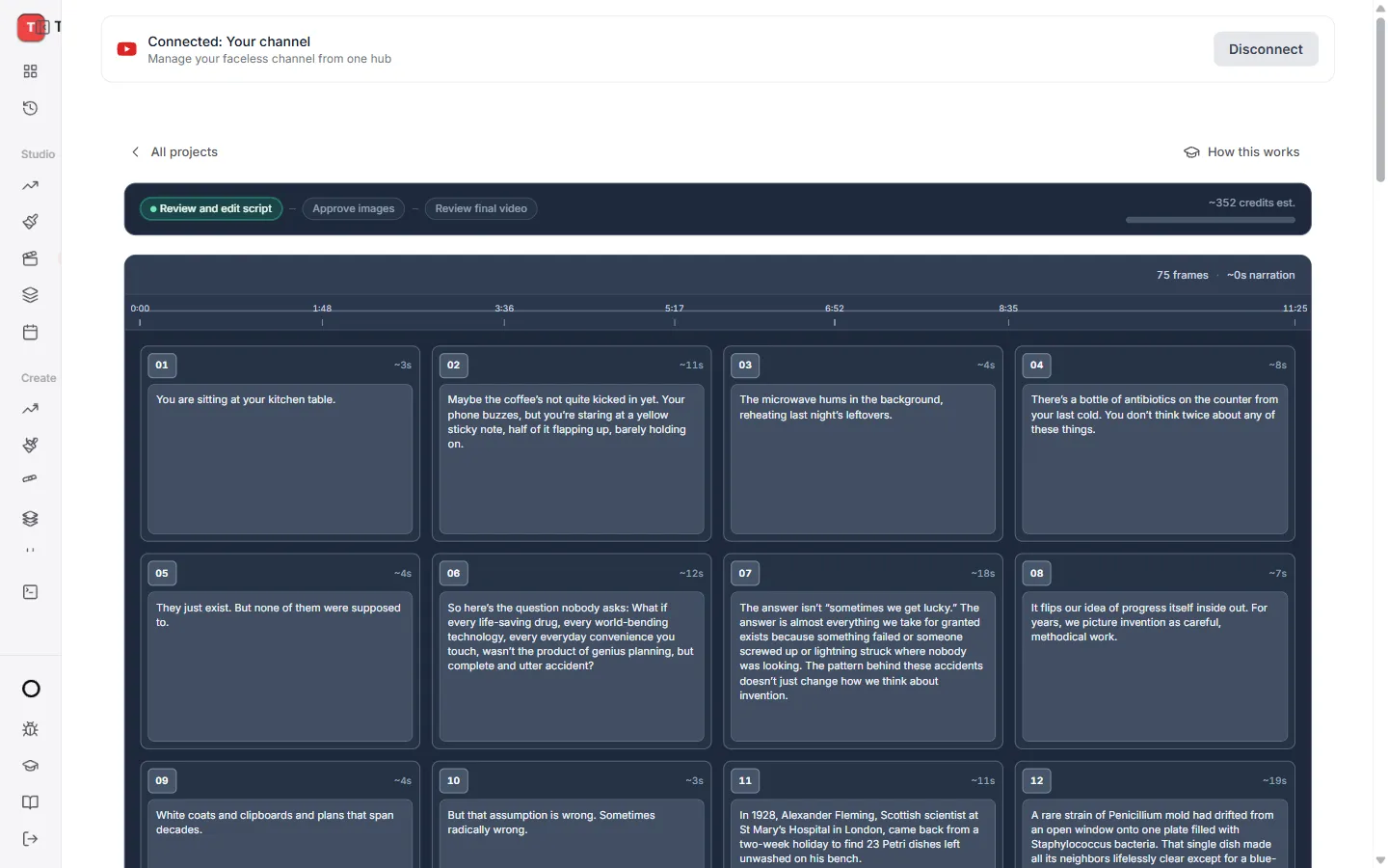Click the bandage icon in the sidebar

(30, 478)
